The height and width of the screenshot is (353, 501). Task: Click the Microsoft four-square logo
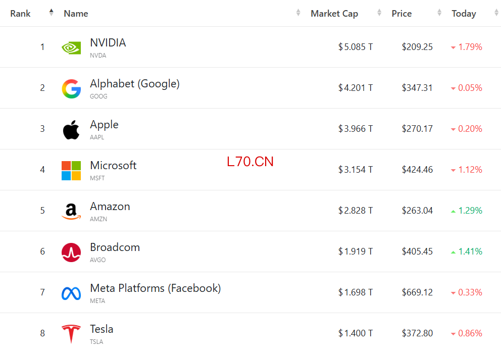[71, 171]
